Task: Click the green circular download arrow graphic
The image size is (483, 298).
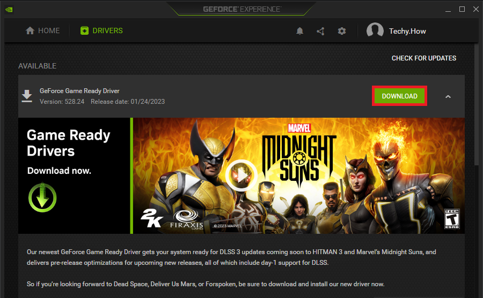Action: coord(42,197)
